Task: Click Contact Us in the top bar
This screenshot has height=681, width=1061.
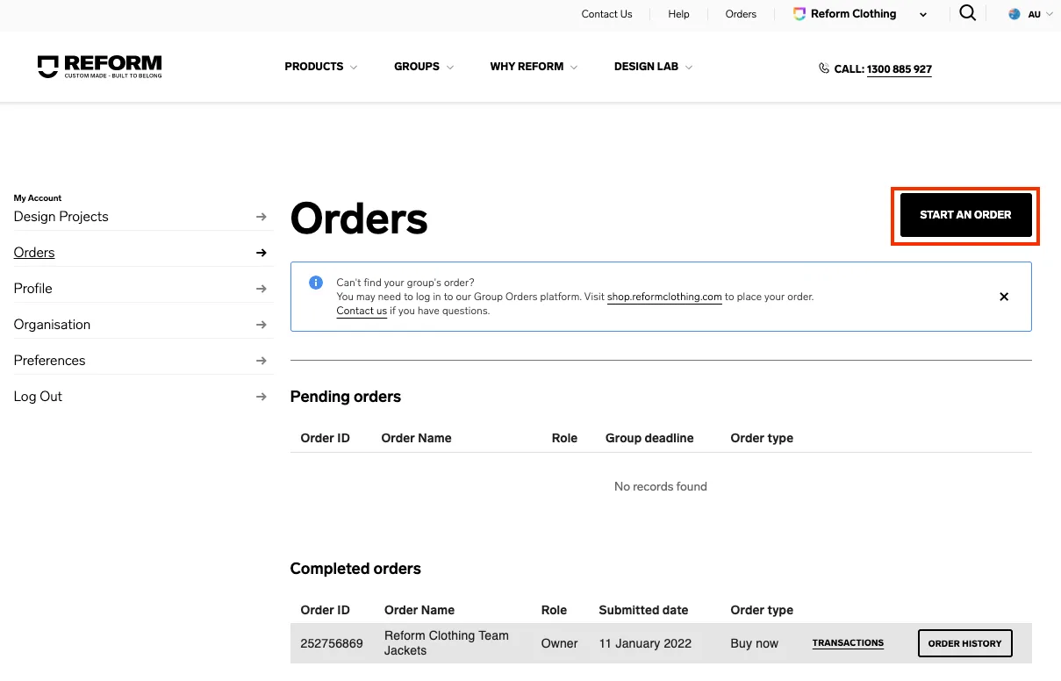Action: click(x=606, y=14)
